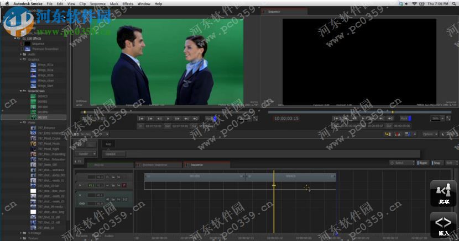This screenshot has height=241, width=459.
Task: Open the Select mode dropdown
Action: coord(402,163)
